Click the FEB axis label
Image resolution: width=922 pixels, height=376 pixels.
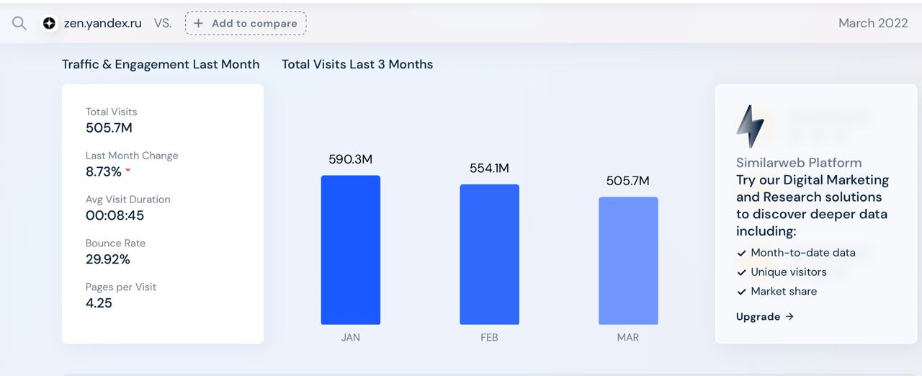(x=490, y=337)
